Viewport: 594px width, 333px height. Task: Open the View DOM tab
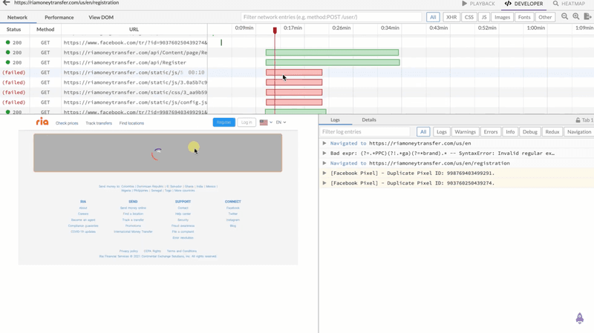pyautogui.click(x=101, y=17)
